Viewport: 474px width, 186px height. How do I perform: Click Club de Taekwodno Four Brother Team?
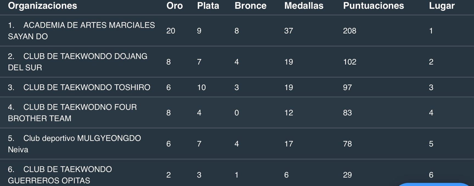coord(72,113)
